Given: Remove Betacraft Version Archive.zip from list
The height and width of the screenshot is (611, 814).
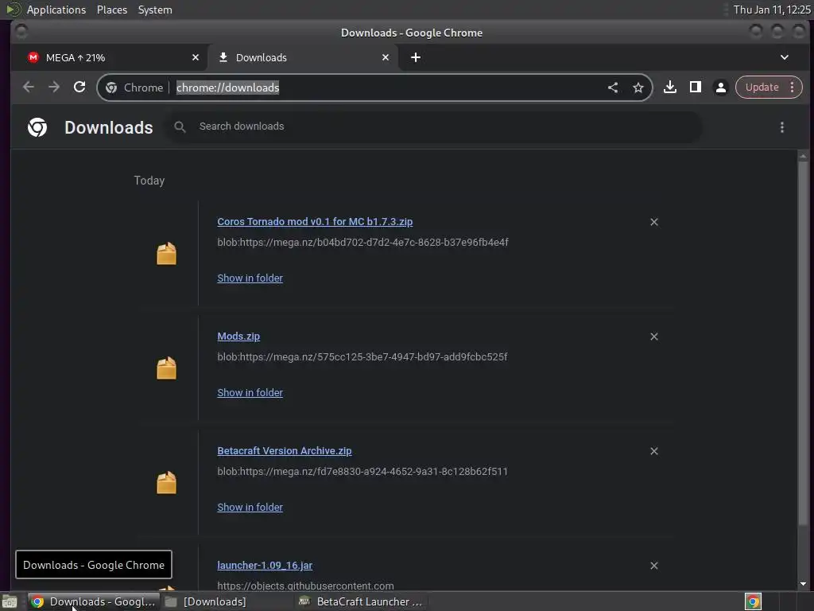Looking at the screenshot, I should [x=654, y=451].
